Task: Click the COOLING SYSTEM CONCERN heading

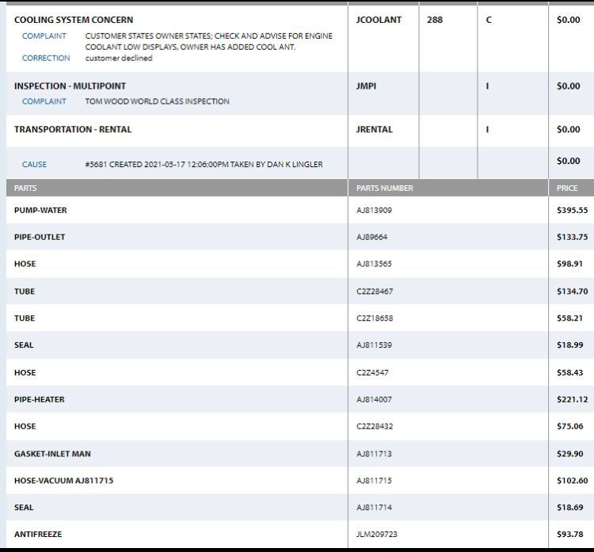Action: click(x=74, y=20)
